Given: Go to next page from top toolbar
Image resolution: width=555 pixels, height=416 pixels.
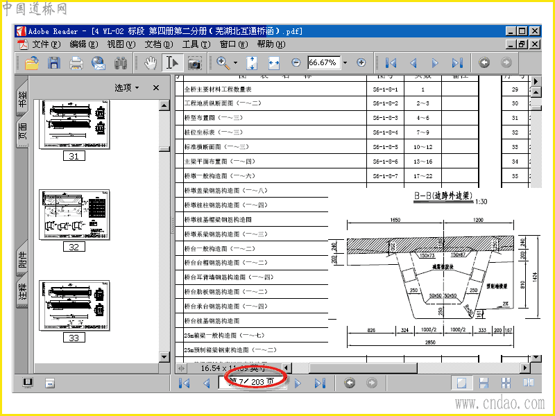Looking at the screenshot, I should 435,63.
